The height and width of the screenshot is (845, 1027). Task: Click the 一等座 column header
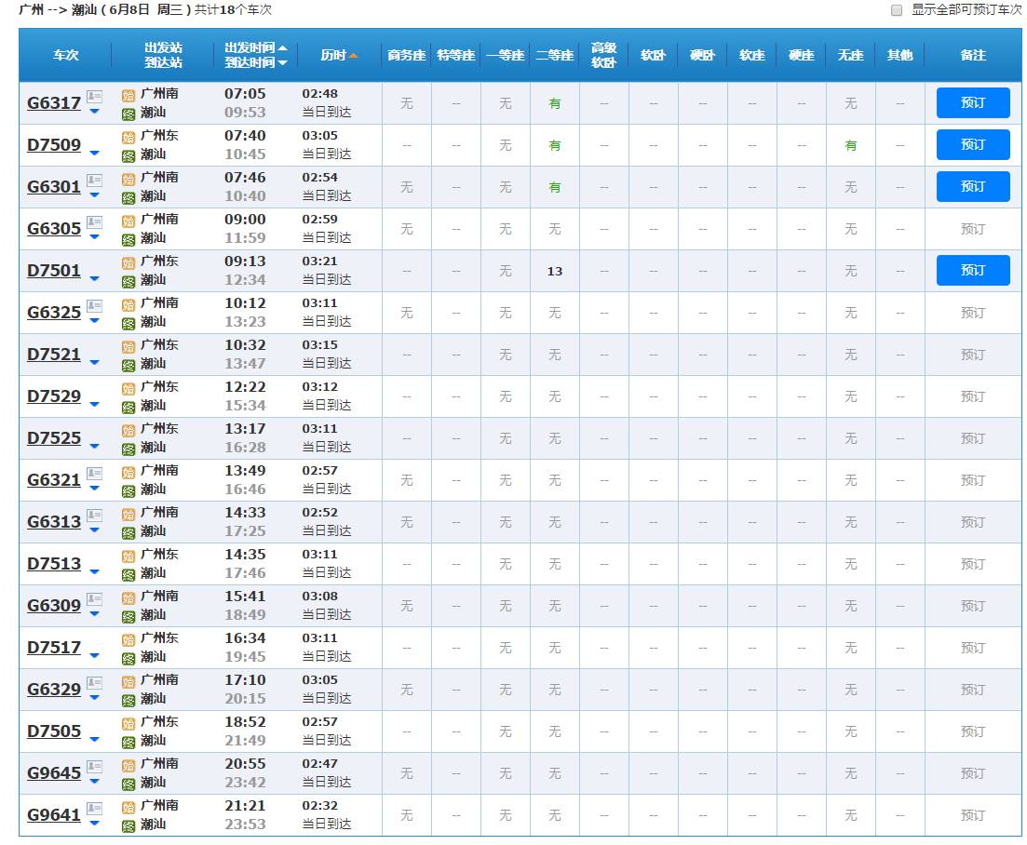click(505, 55)
